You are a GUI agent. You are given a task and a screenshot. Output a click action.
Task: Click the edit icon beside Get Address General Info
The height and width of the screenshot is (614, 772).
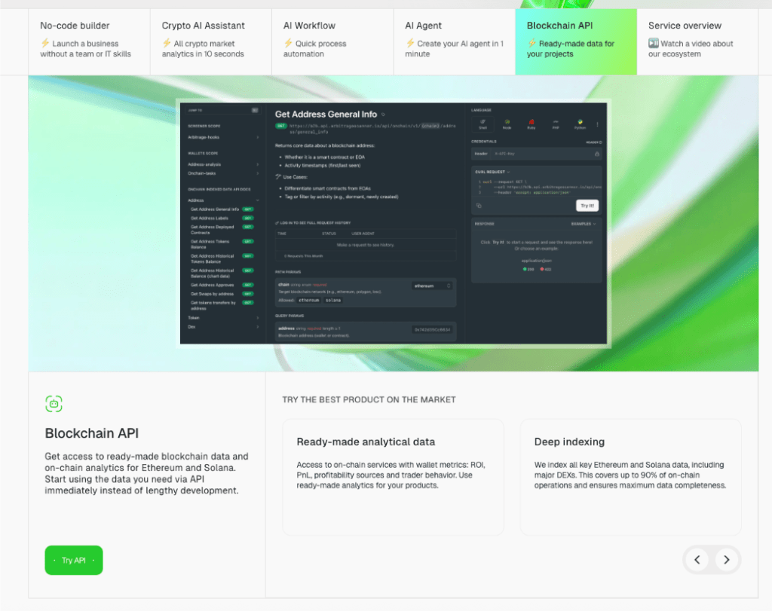[x=382, y=115]
